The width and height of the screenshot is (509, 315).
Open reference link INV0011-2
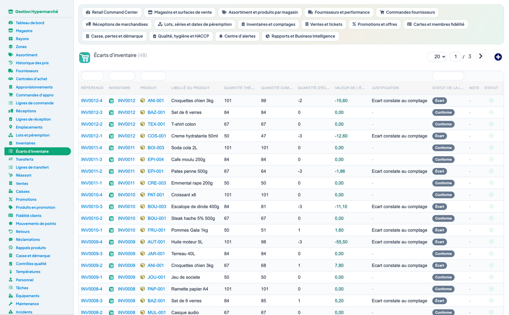click(x=92, y=171)
